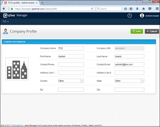The height and width of the screenshot is (127, 160).
Task: Click the user avatar icon
Action: [142, 16]
